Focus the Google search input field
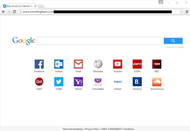The image size is (190, 131). 100,41
